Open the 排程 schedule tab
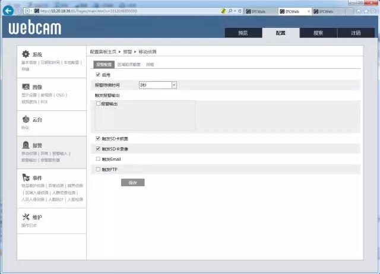 [x=150, y=64]
